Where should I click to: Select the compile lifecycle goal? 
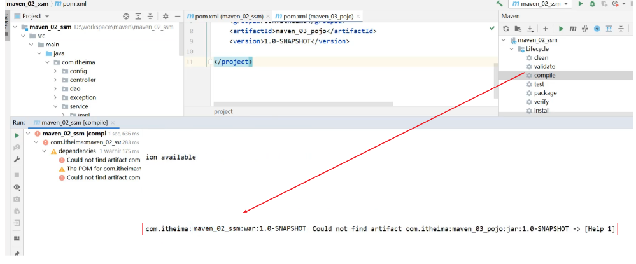coord(544,76)
